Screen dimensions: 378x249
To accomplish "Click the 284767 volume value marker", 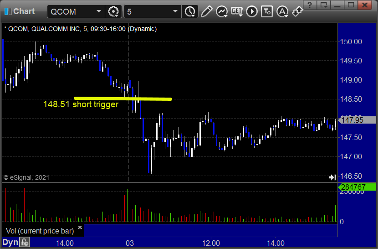I will (358, 187).
